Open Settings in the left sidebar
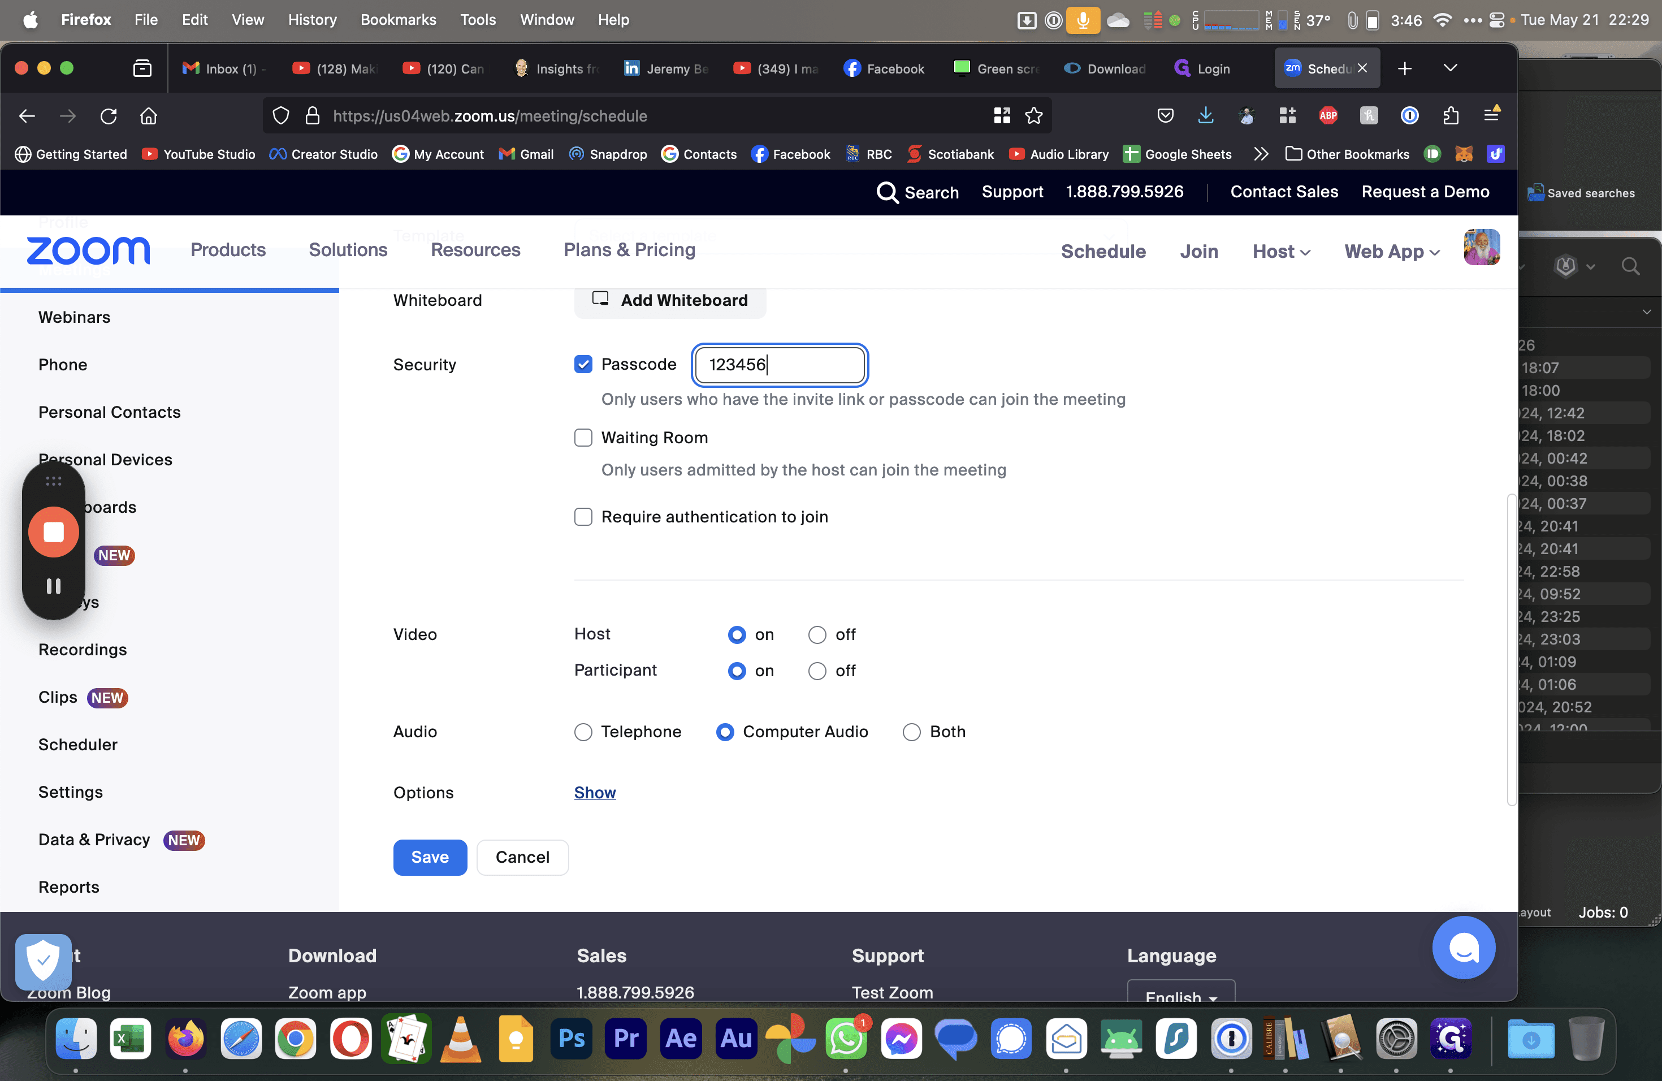The image size is (1662, 1081). click(71, 792)
